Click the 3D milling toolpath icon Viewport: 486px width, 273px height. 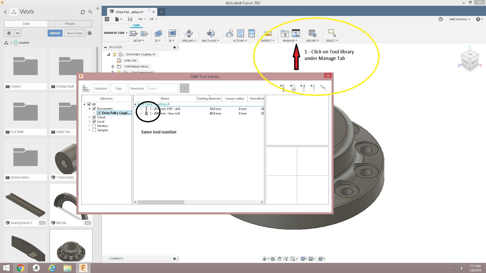172,33
